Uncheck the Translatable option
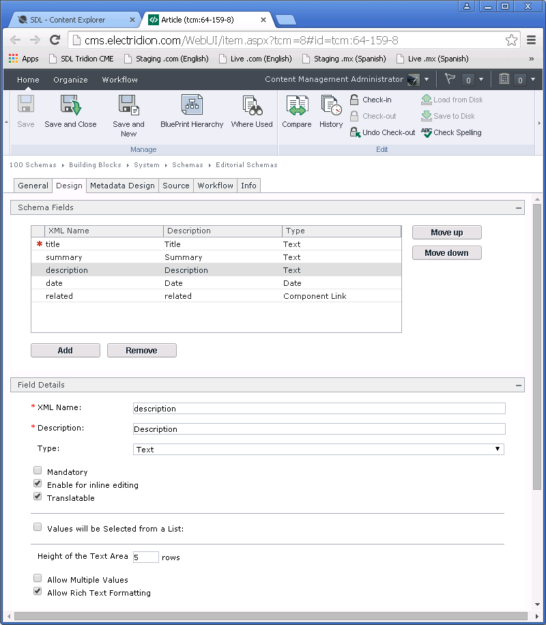The height and width of the screenshot is (625, 546). point(38,497)
